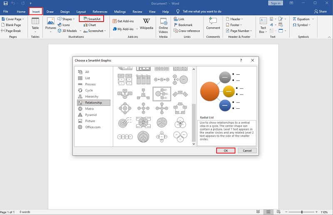Open the References tab
333x215 pixels.
pyautogui.click(x=100, y=12)
